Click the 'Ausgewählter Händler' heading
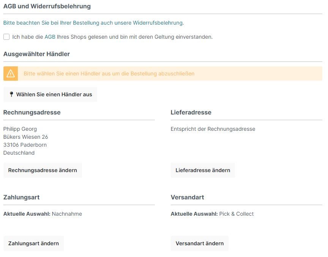Viewport: 328px width, 257px height. pyautogui.click(x=36, y=54)
